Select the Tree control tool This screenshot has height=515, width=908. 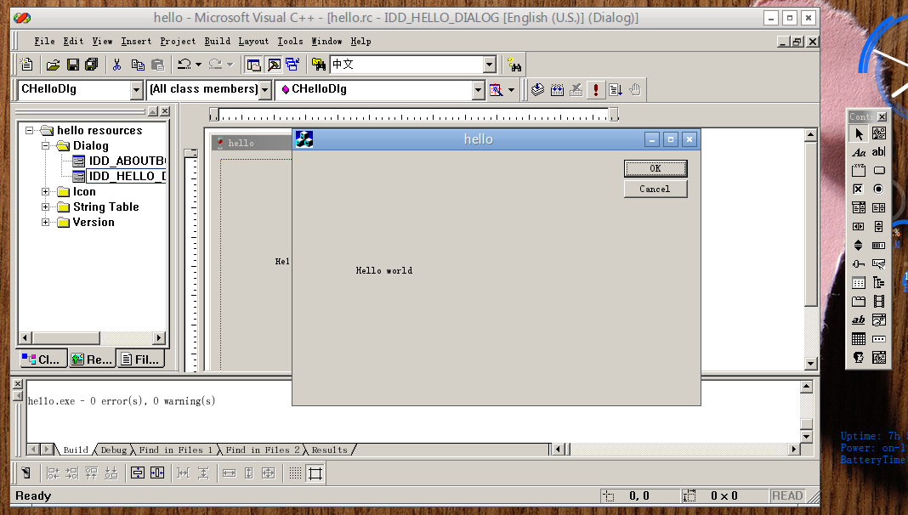coord(878,282)
